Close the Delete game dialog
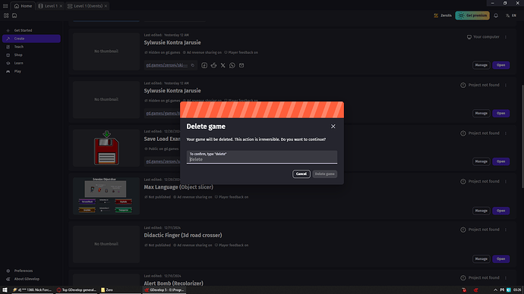Screen dimensions: 524x294 pos(333,127)
